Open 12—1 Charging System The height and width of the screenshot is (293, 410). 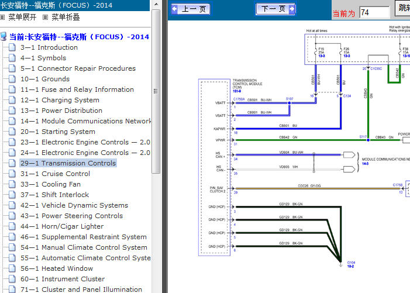(x=60, y=100)
